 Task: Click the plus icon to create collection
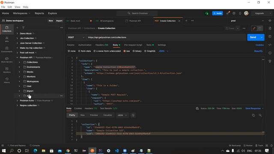[x=17, y=27]
